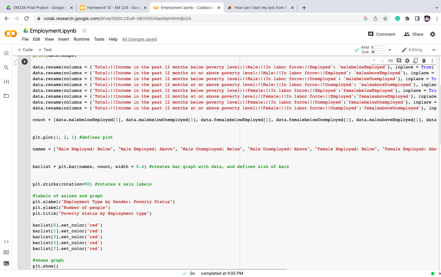Screen dimensions: 441x277
Task: Copy the link to this cell
Action: point(390,60)
